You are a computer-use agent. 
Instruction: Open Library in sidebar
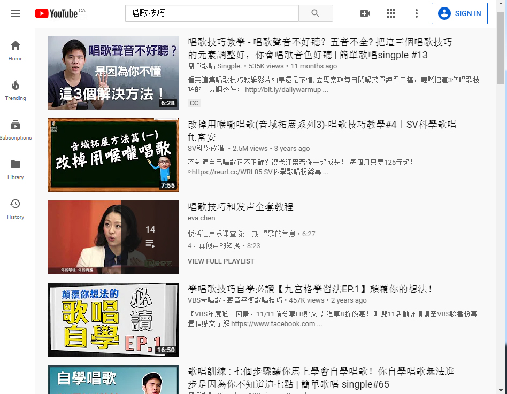pyautogui.click(x=16, y=169)
